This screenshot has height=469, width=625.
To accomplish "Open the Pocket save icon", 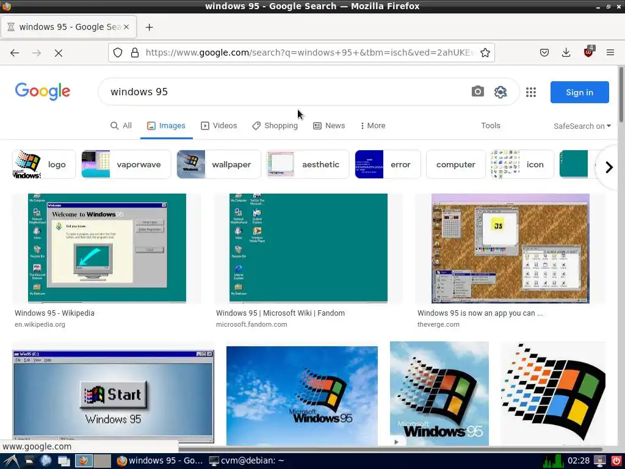I will [544, 53].
